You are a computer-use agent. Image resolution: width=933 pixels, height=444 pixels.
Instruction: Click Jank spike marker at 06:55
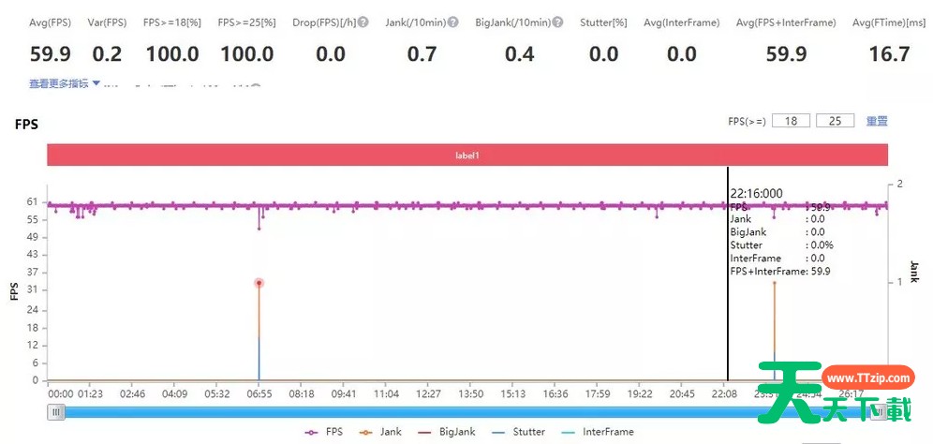click(x=259, y=283)
